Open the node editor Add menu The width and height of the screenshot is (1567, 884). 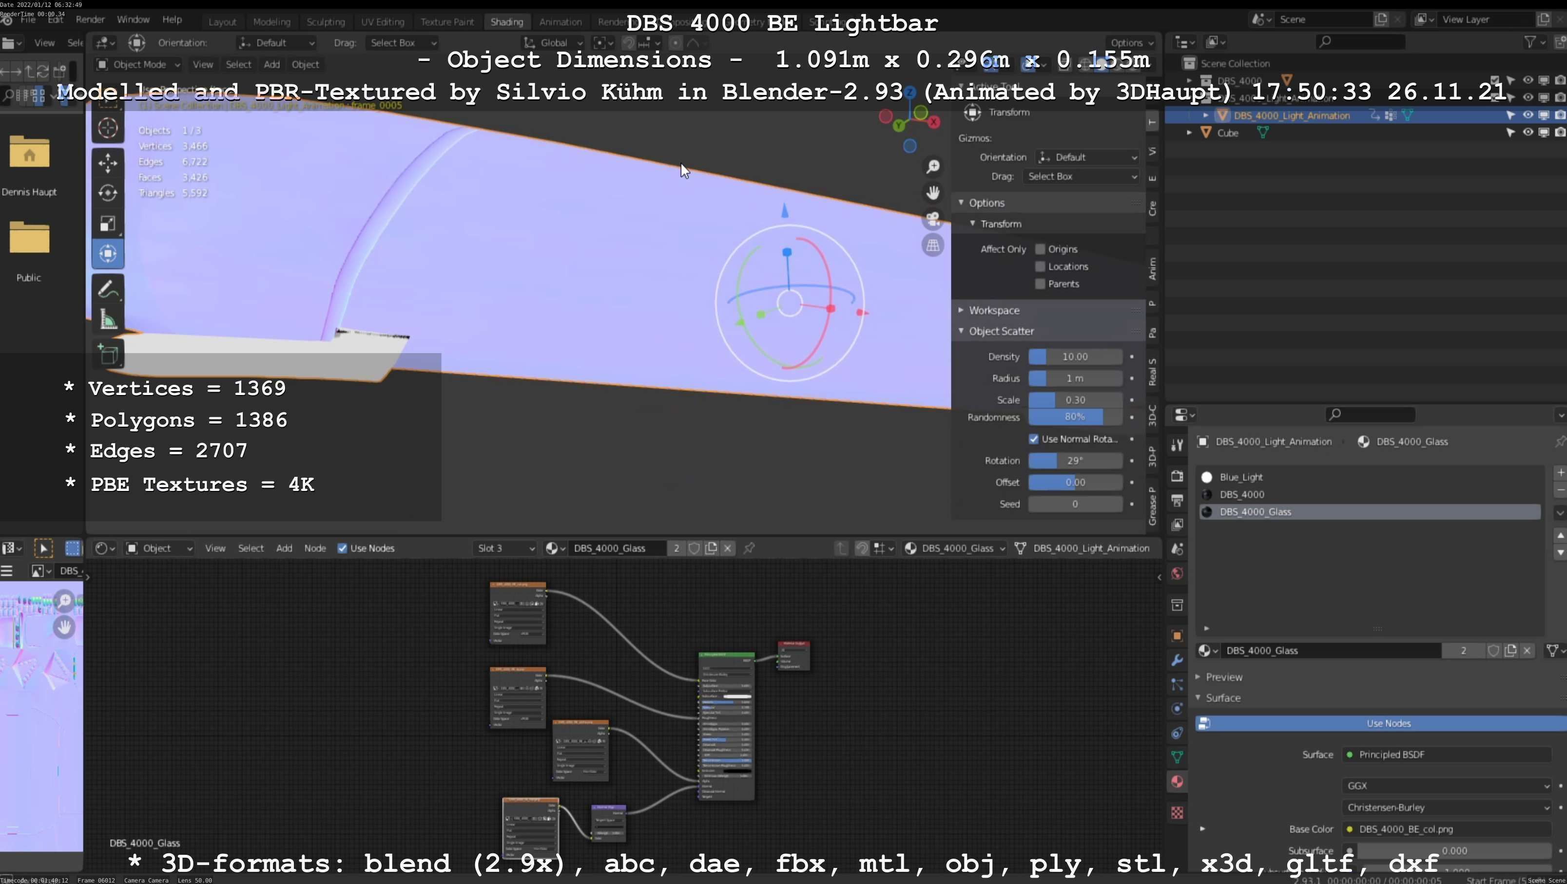(284, 548)
